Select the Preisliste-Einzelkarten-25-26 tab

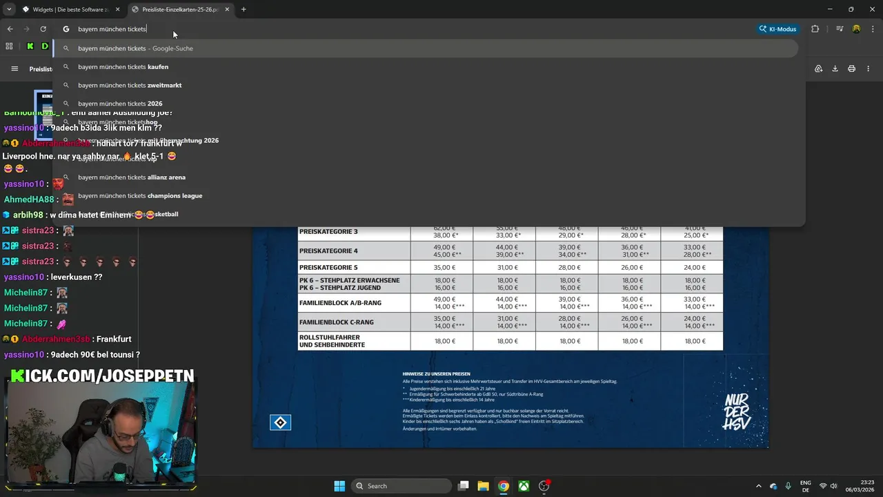(182, 10)
